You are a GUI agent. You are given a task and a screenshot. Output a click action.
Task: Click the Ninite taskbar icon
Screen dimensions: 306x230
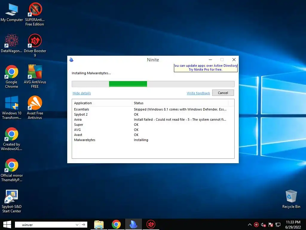click(x=134, y=225)
